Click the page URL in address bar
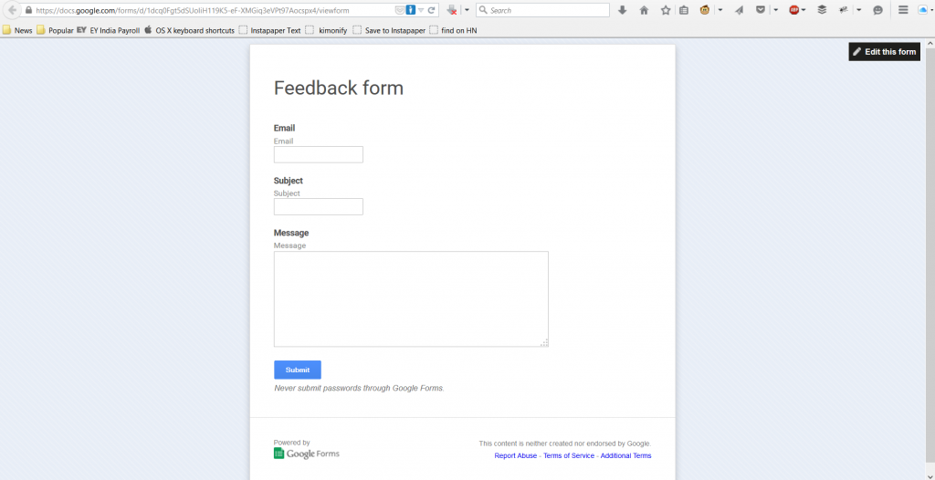935x480 pixels. click(x=192, y=10)
